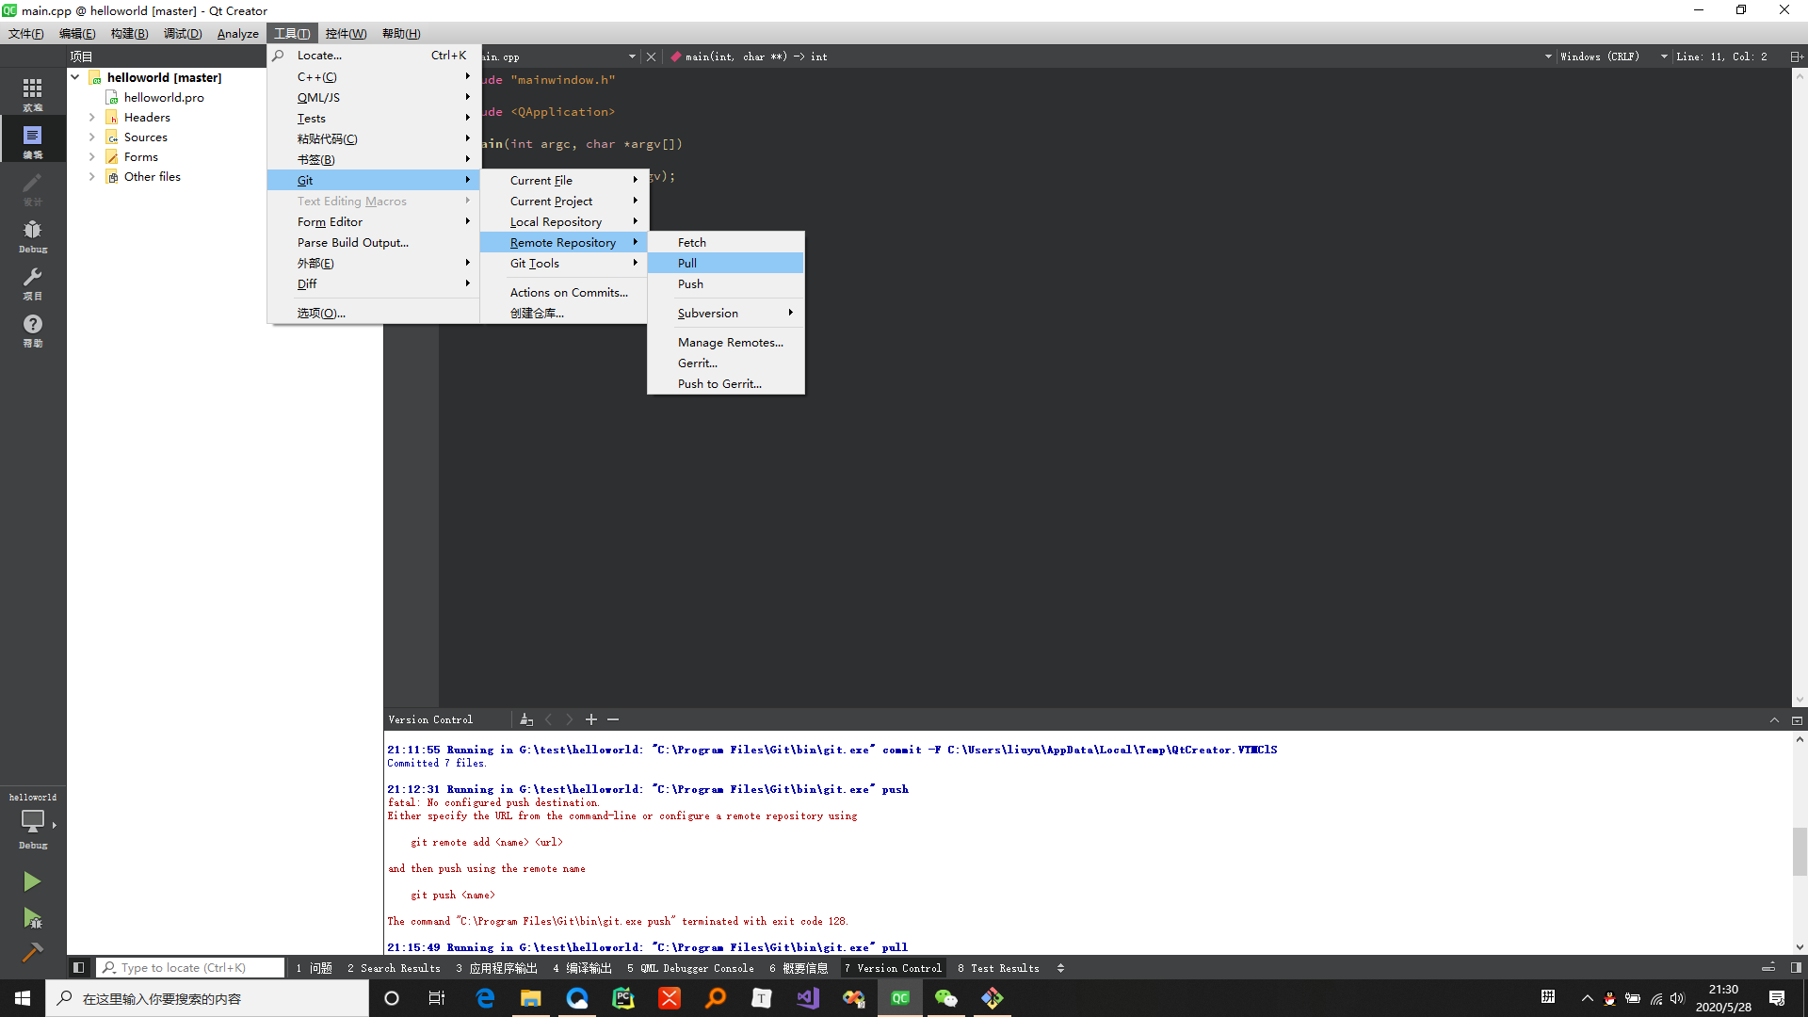Collapse helloworld [master] project tree
Screen dimensions: 1808x1017
(x=74, y=77)
